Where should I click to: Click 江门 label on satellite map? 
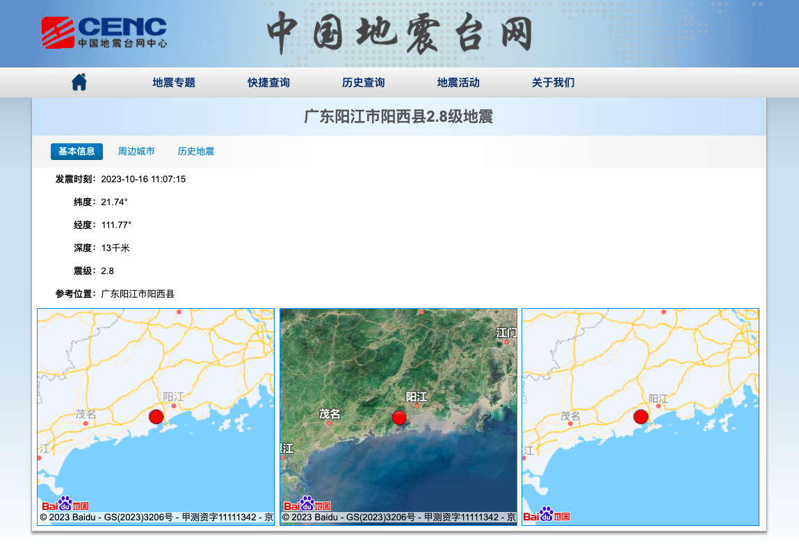tap(506, 333)
